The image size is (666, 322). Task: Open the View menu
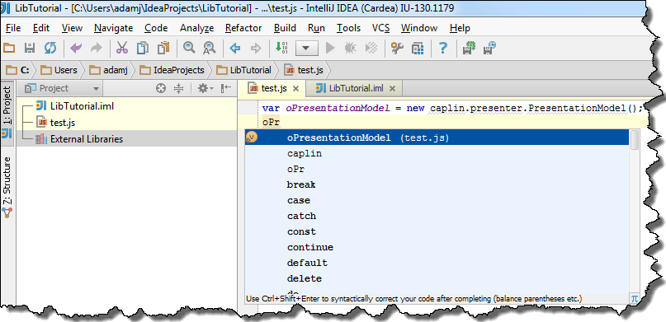point(72,28)
